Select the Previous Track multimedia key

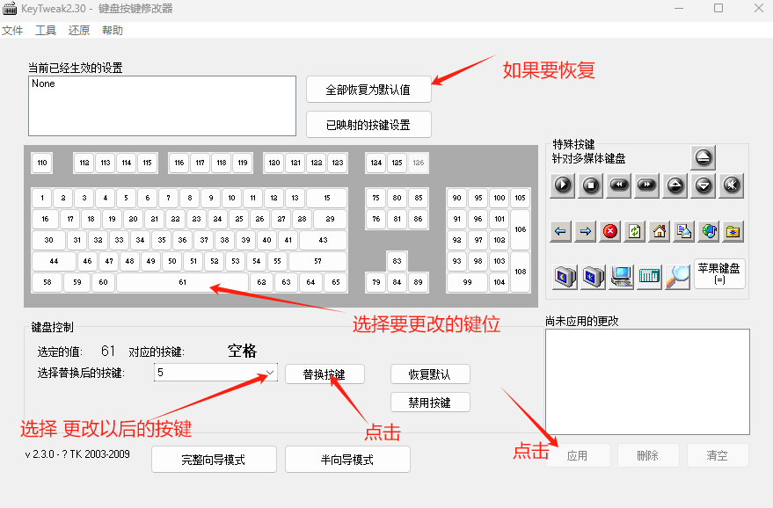click(619, 185)
